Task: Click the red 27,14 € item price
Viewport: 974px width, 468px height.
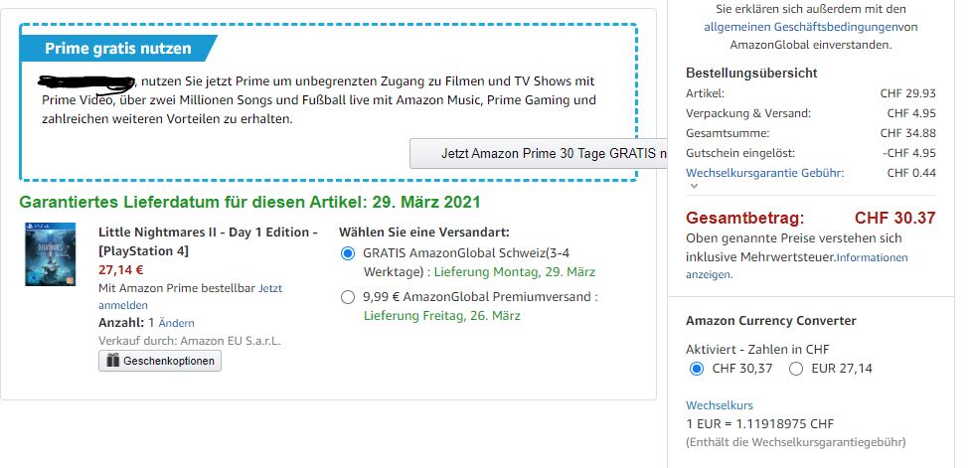Action: [x=121, y=269]
